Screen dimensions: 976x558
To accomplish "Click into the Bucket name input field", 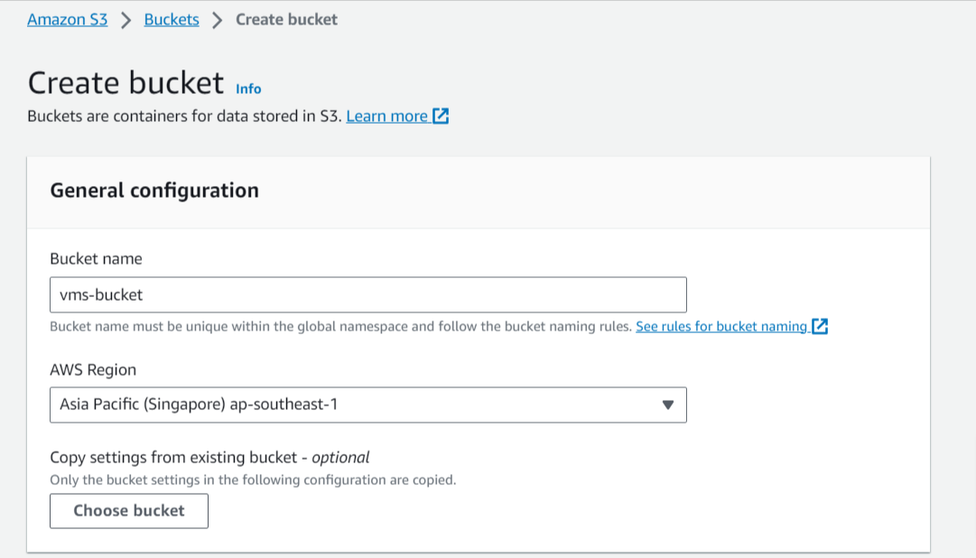I will [x=367, y=294].
